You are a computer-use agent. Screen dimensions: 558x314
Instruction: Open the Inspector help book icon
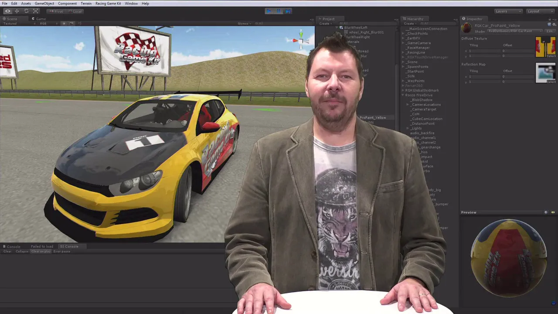point(549,24)
